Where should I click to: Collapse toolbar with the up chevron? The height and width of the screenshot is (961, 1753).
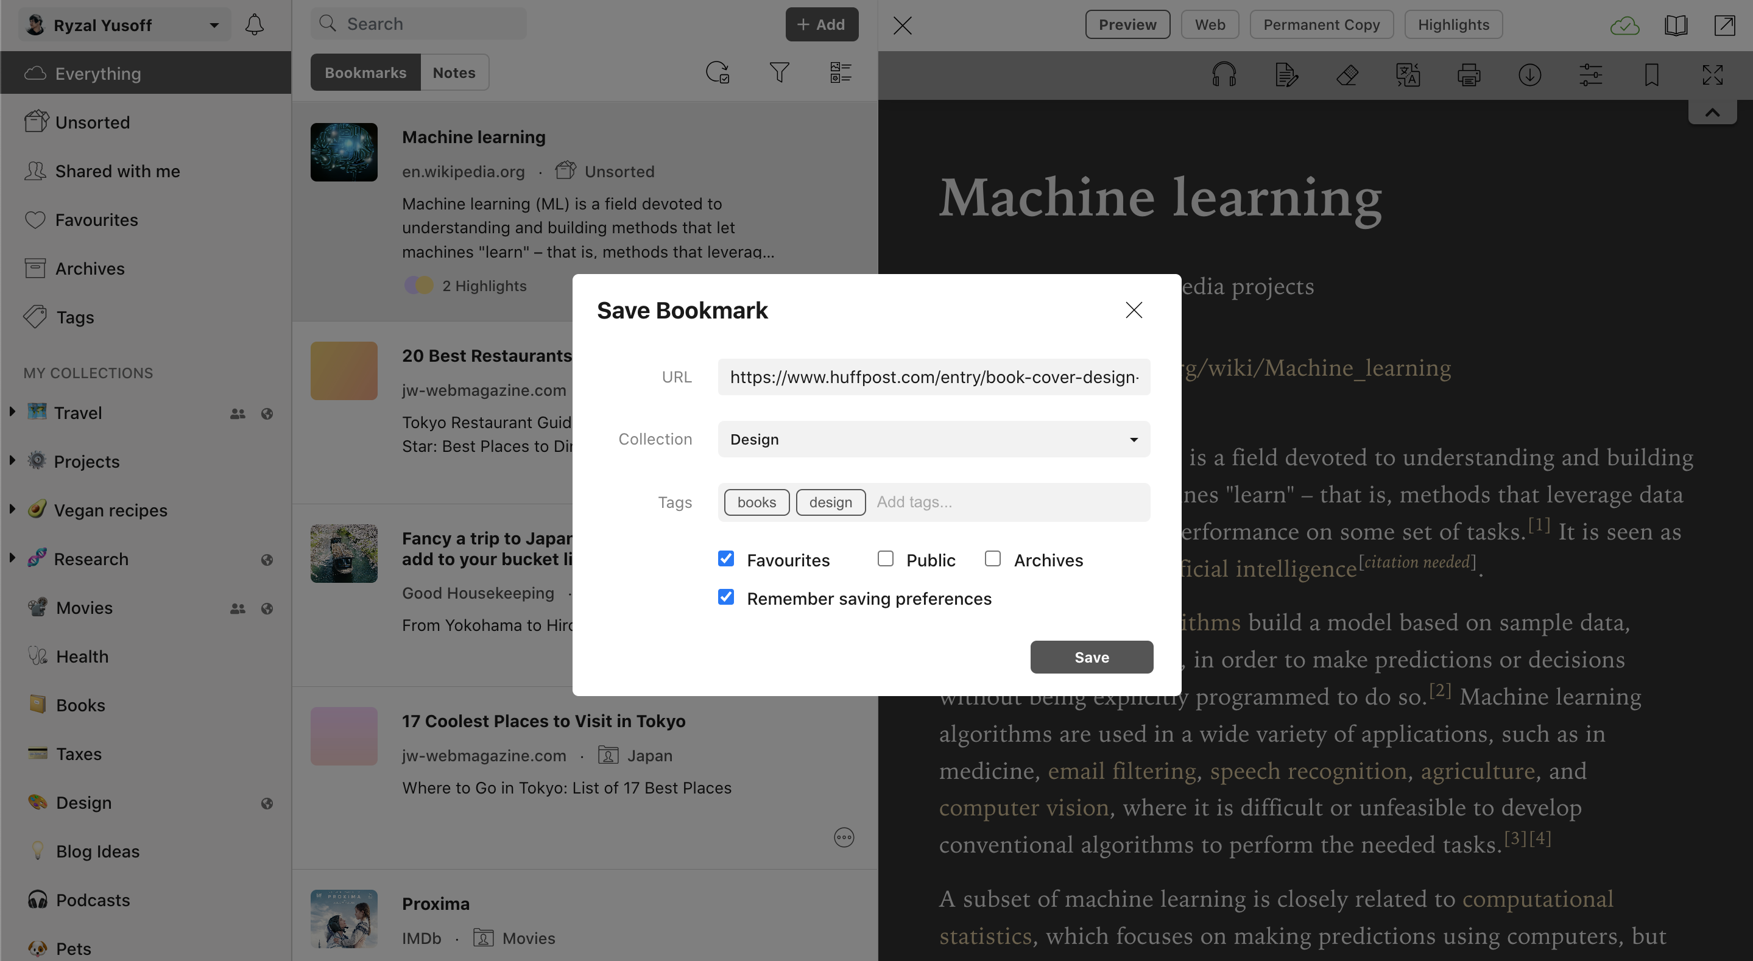(1712, 112)
